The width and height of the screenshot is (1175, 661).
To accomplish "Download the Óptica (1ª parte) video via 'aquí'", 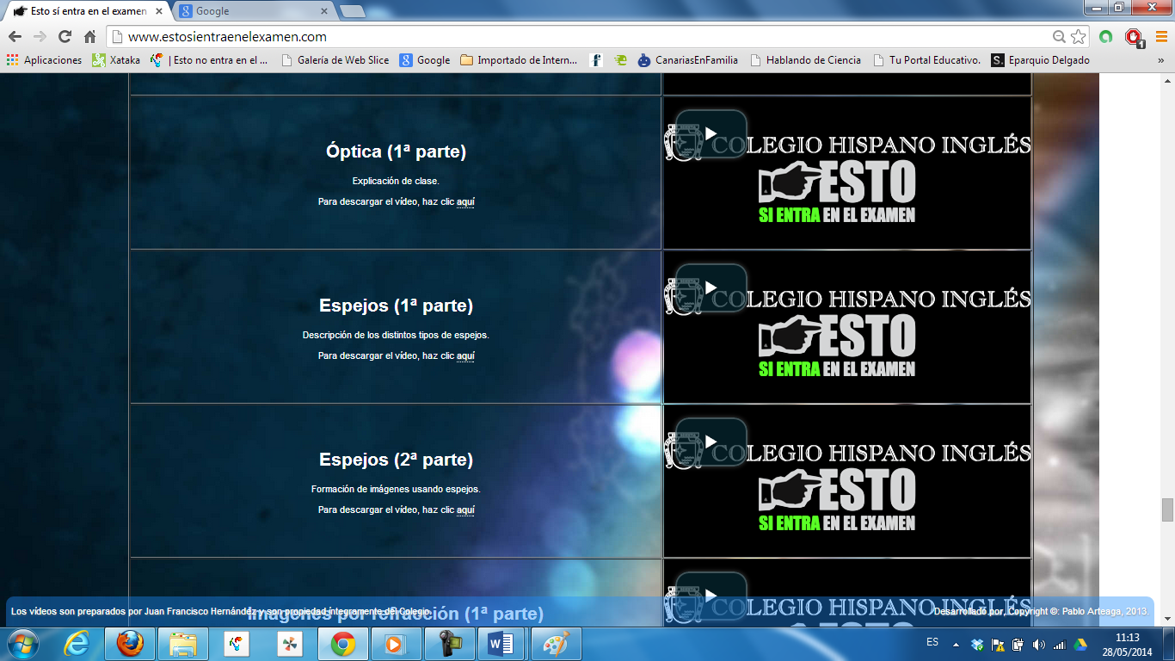I will [x=465, y=202].
